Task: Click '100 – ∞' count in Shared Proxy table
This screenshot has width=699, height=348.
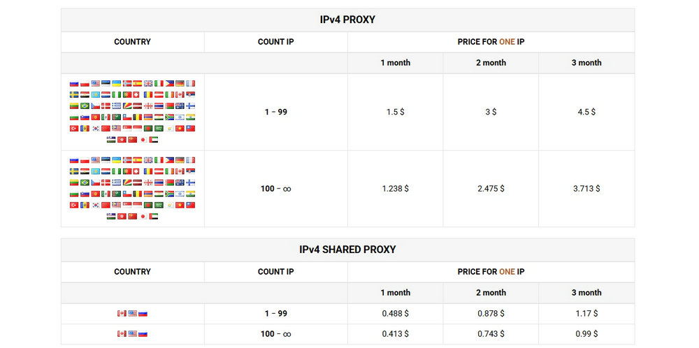Action: (x=276, y=334)
